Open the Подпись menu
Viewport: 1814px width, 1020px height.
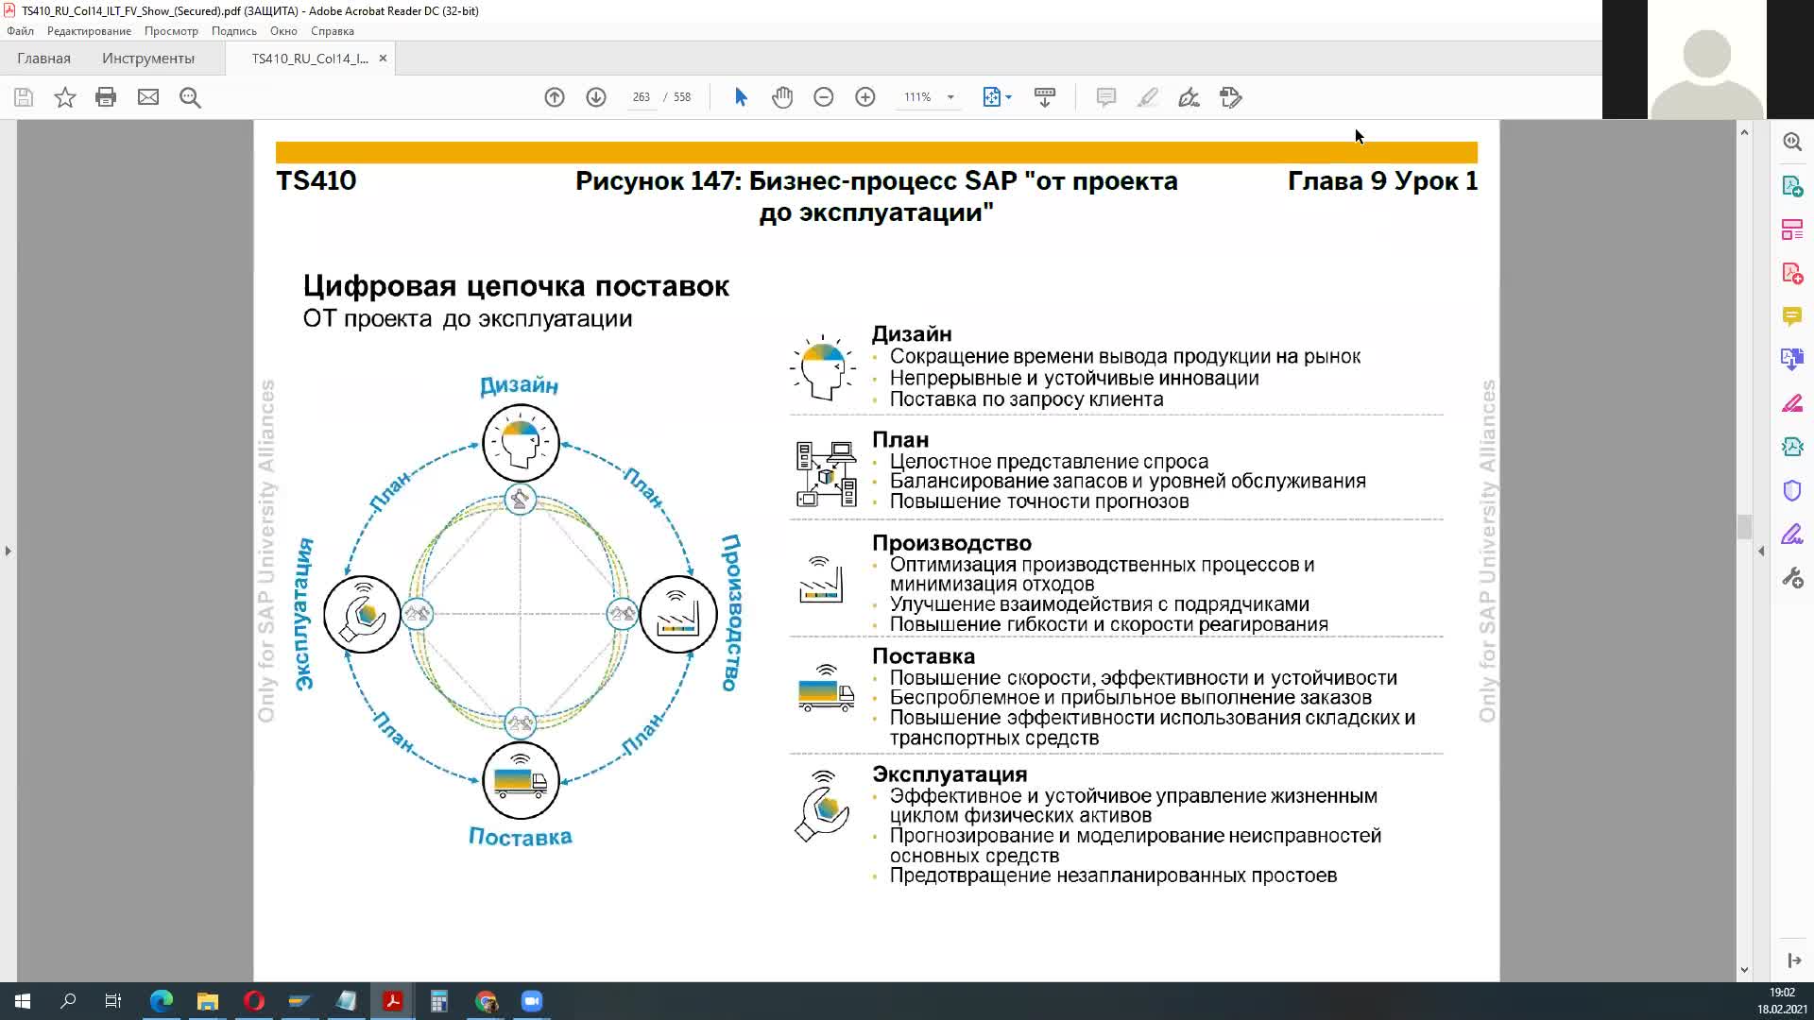(x=234, y=31)
